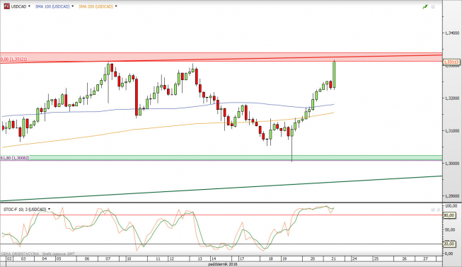The width and height of the screenshot is (462, 267).
Task: Open the SMA 100 (USDCAD) dropdown
Action: coord(72,6)
